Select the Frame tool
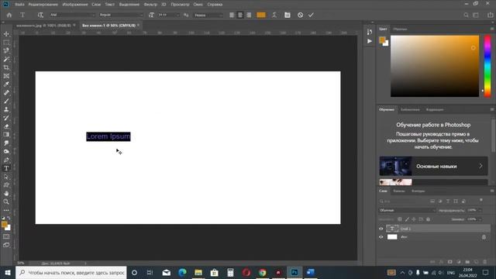 pos(6,76)
